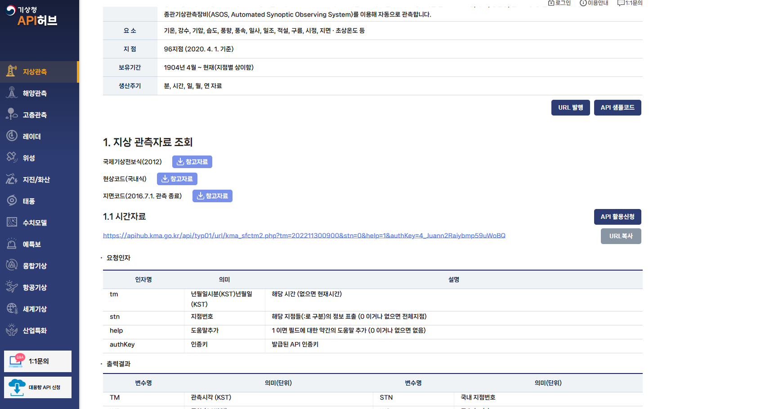Click the '1904년 4월 ~ 현재' period cell

click(400, 67)
